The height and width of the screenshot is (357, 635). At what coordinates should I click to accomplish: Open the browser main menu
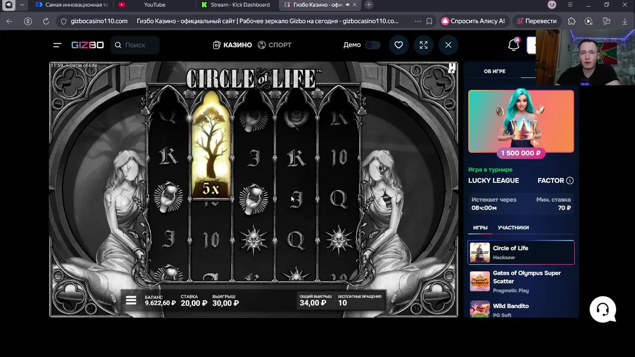tap(570, 5)
